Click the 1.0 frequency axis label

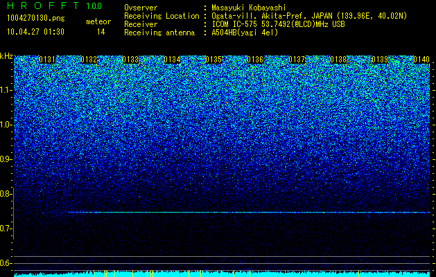tap(6, 125)
